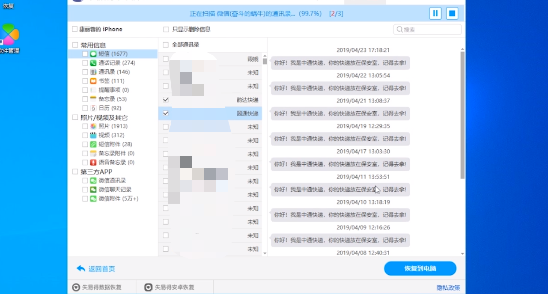
Task: Check the 常用信息 category checkbox
Action: coord(75,45)
